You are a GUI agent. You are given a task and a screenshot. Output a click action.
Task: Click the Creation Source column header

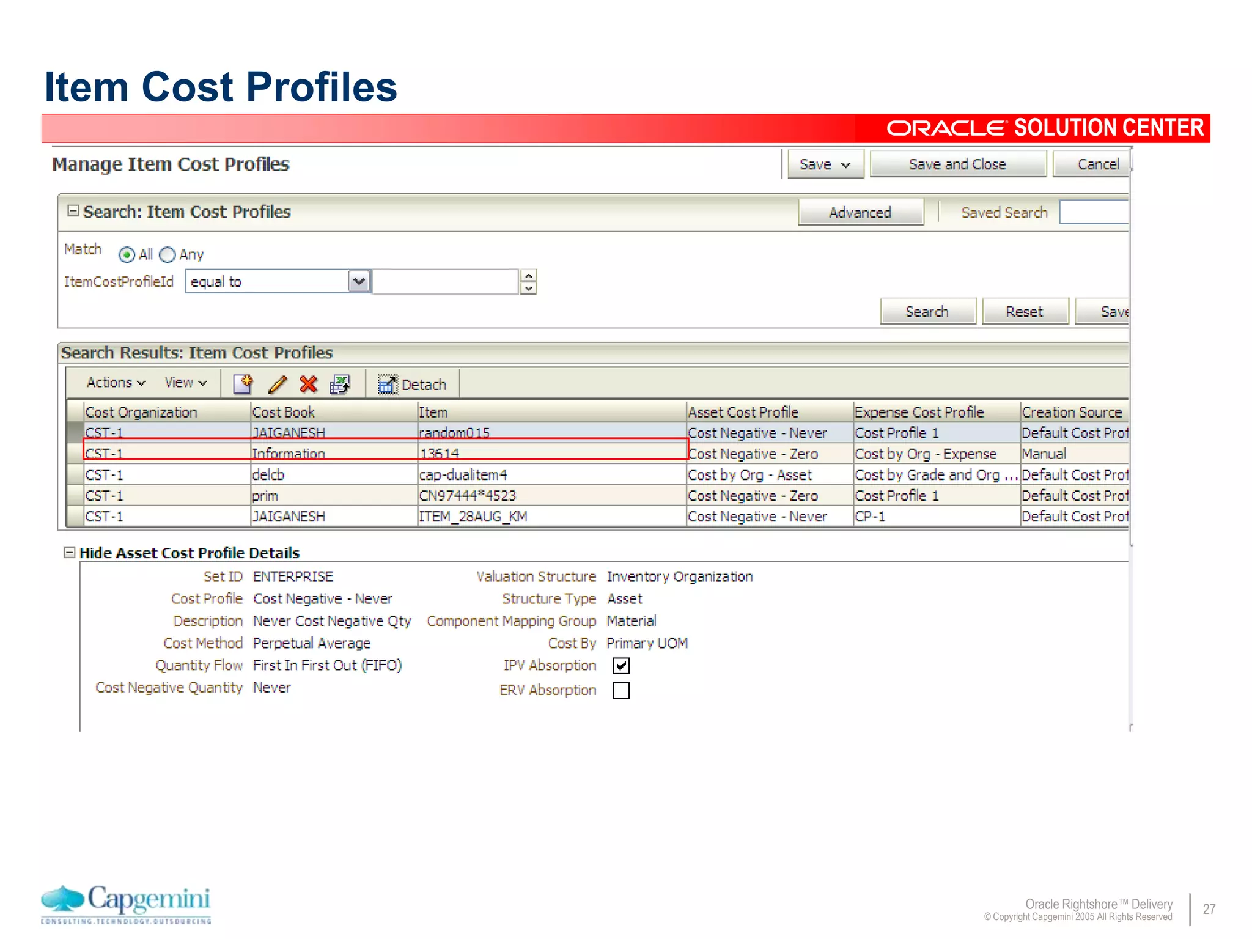pyautogui.click(x=1075, y=413)
